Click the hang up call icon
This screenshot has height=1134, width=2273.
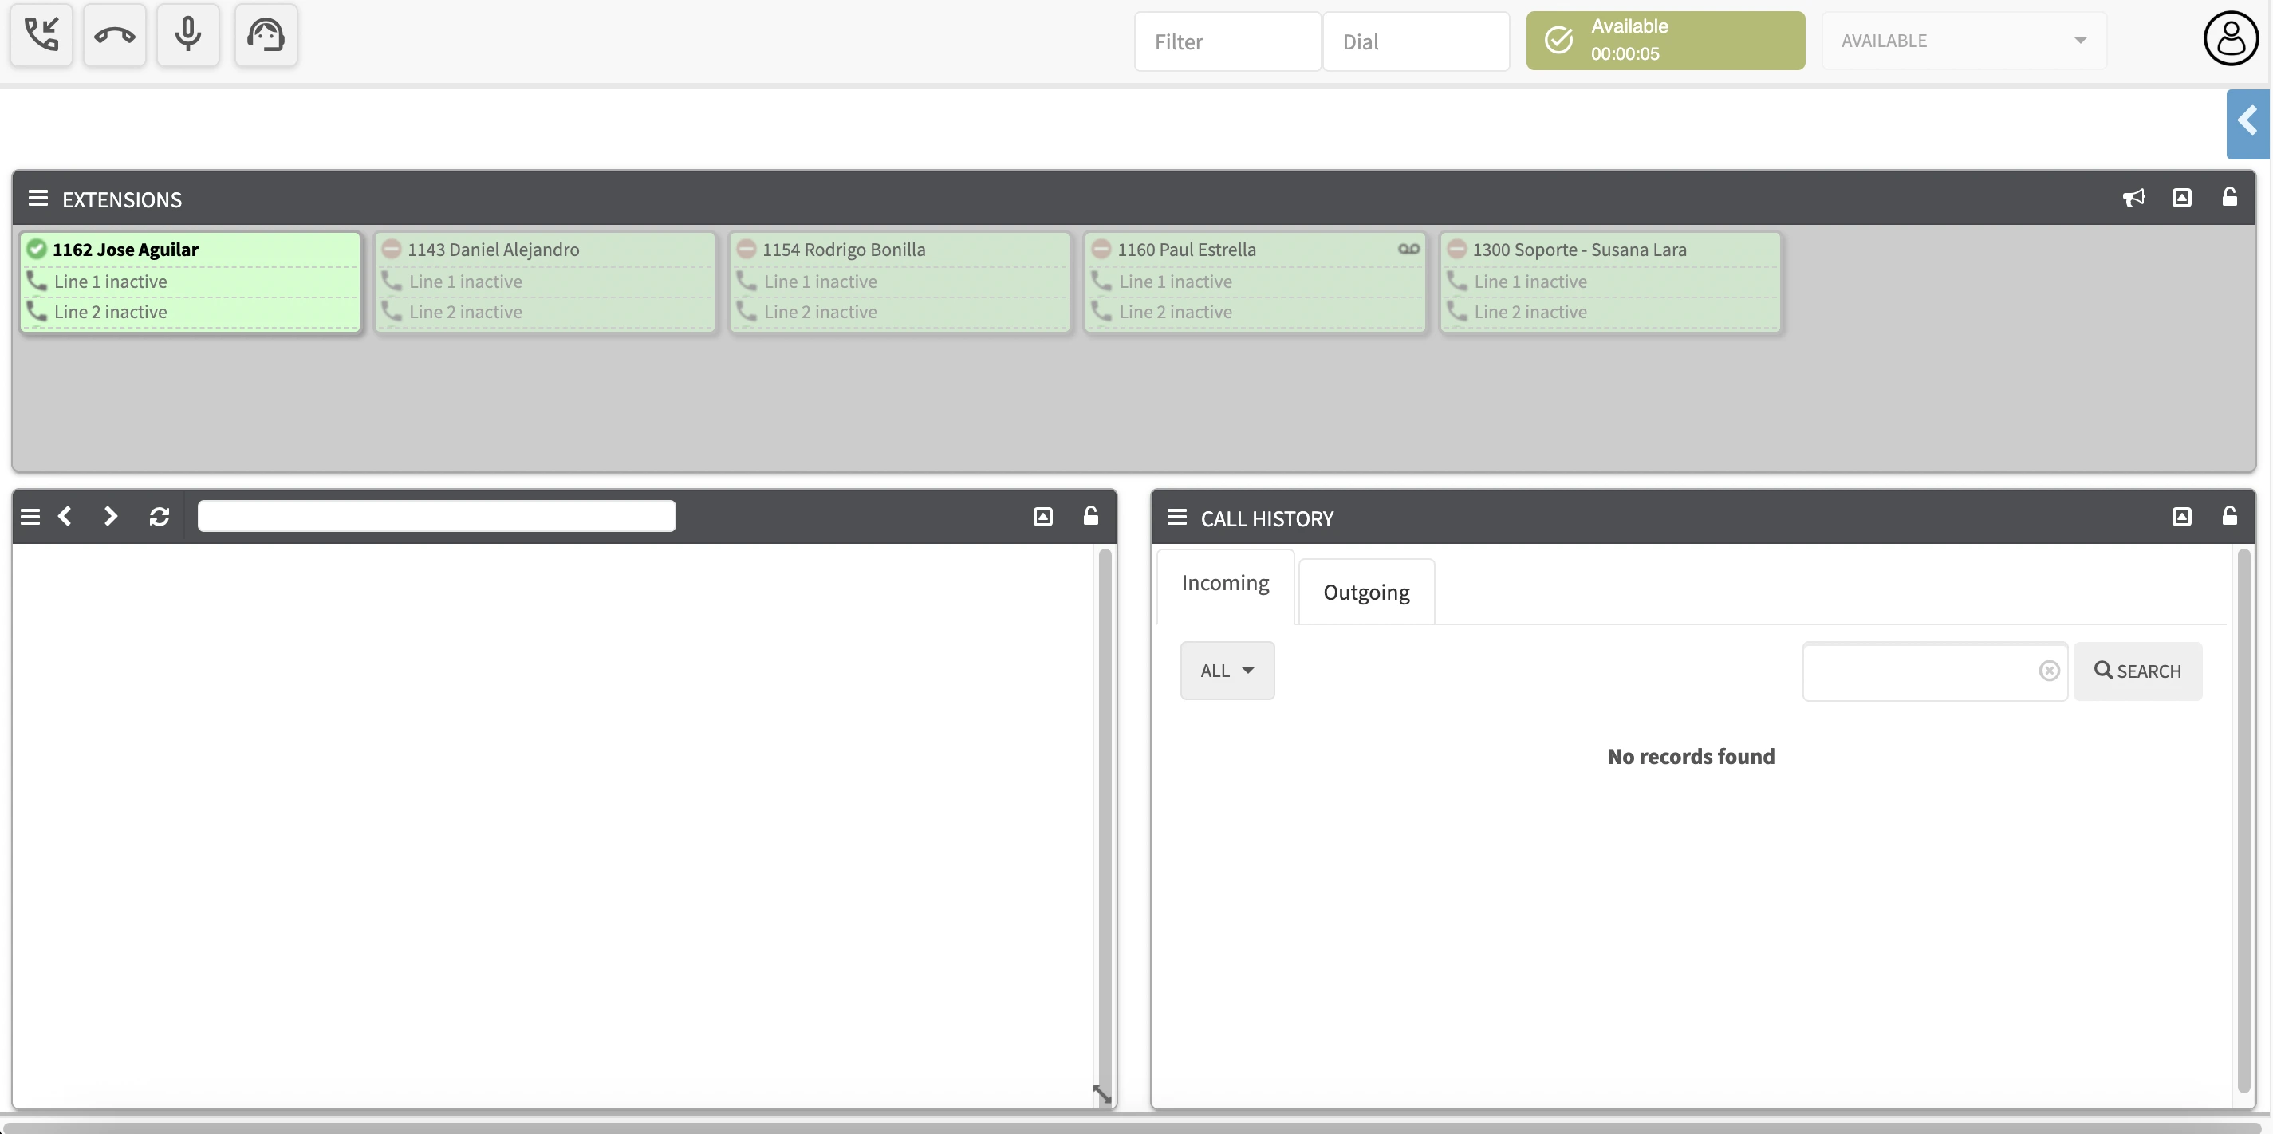coord(115,35)
